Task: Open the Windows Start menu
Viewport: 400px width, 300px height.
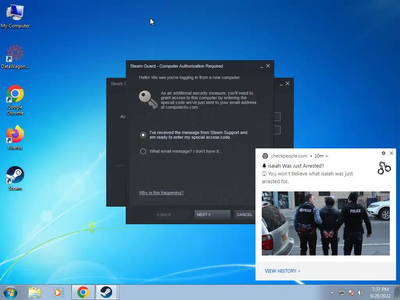Action: [11, 292]
